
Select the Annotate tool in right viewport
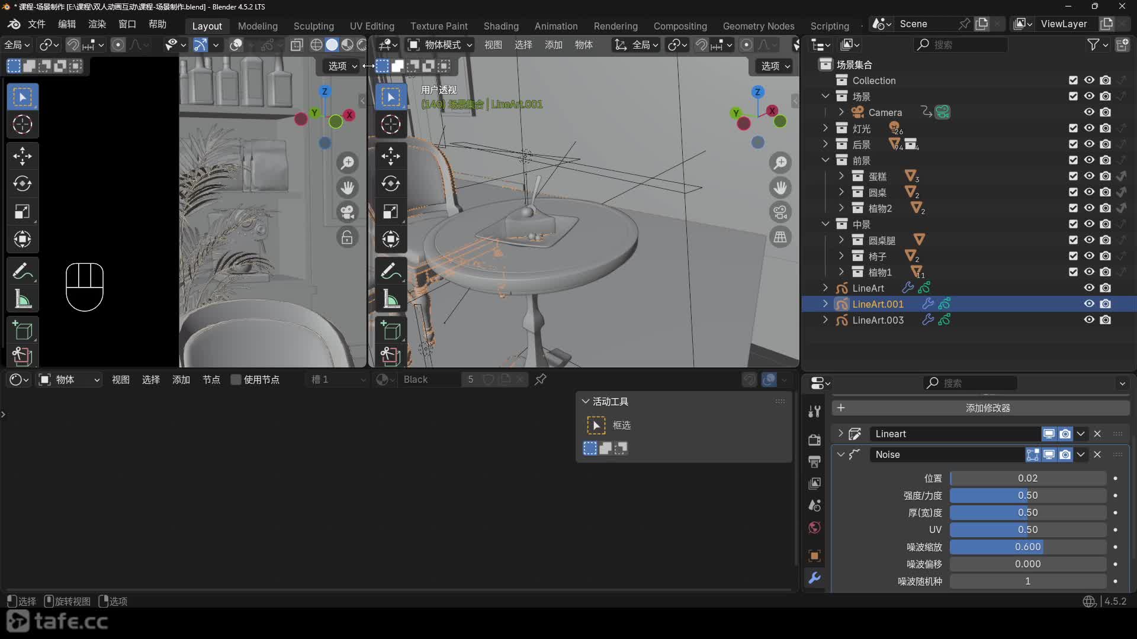coord(390,271)
